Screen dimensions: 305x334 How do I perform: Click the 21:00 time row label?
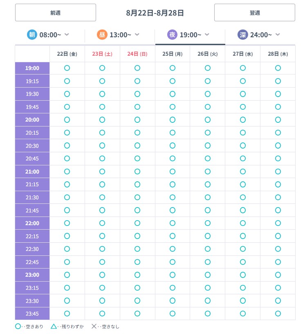pos(32,172)
